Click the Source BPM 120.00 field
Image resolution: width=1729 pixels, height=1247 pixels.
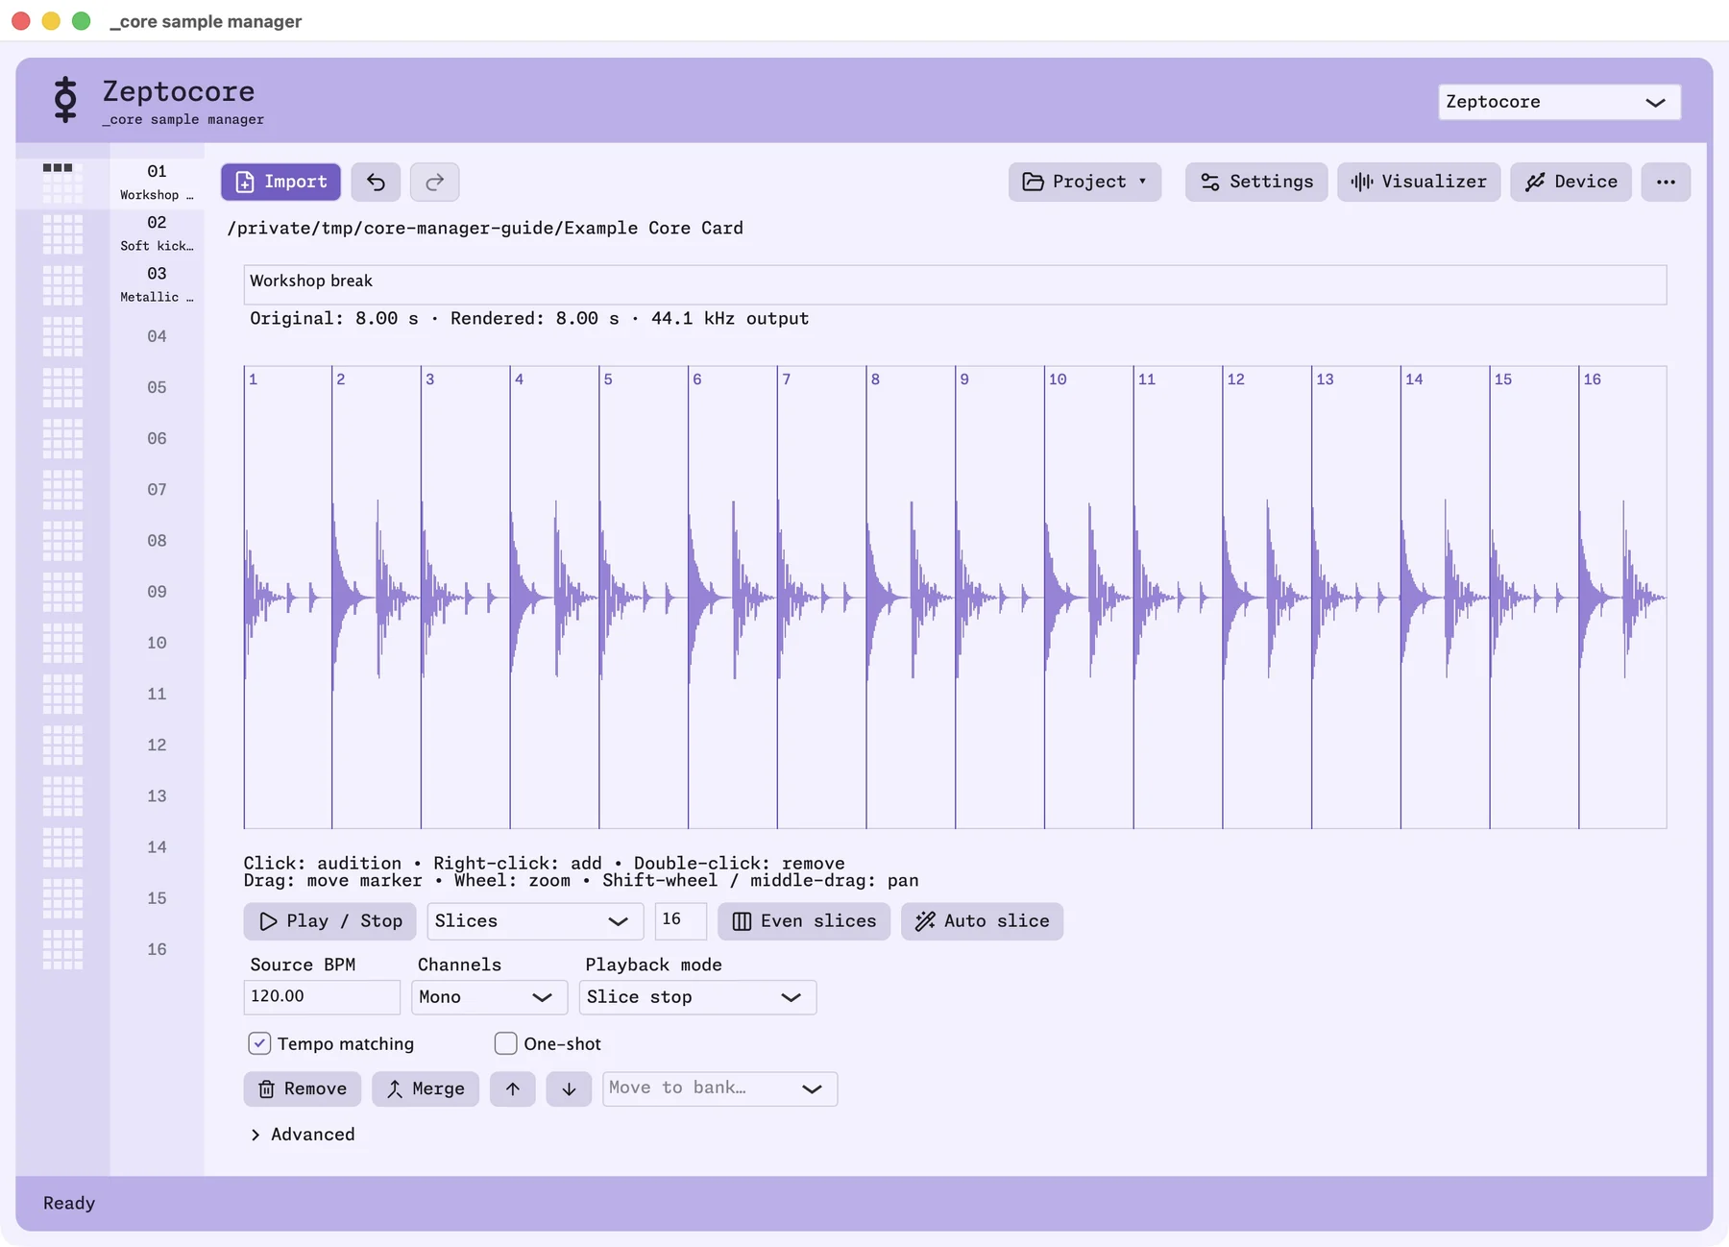(x=322, y=997)
